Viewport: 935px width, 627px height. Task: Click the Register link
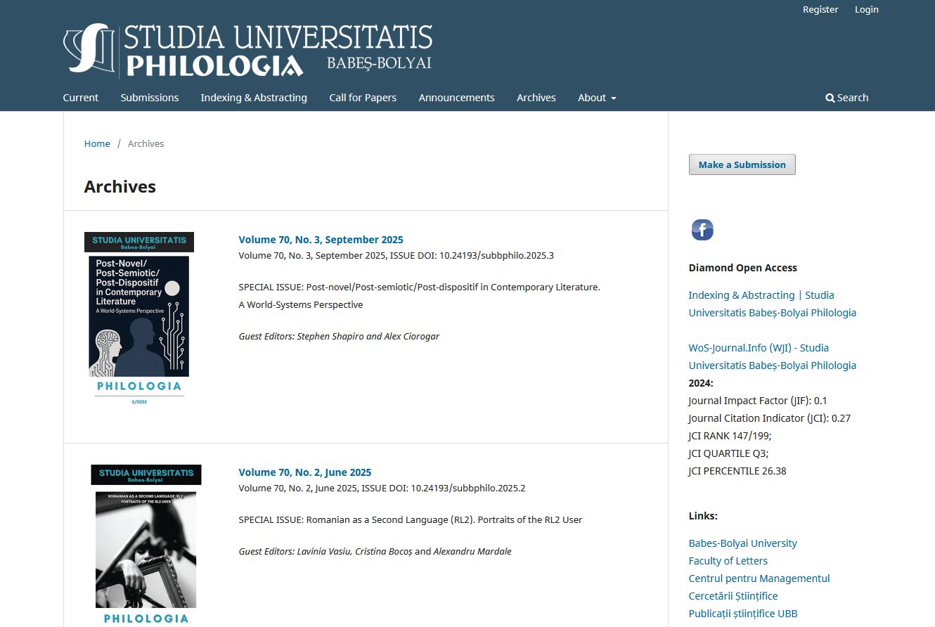[x=820, y=9]
